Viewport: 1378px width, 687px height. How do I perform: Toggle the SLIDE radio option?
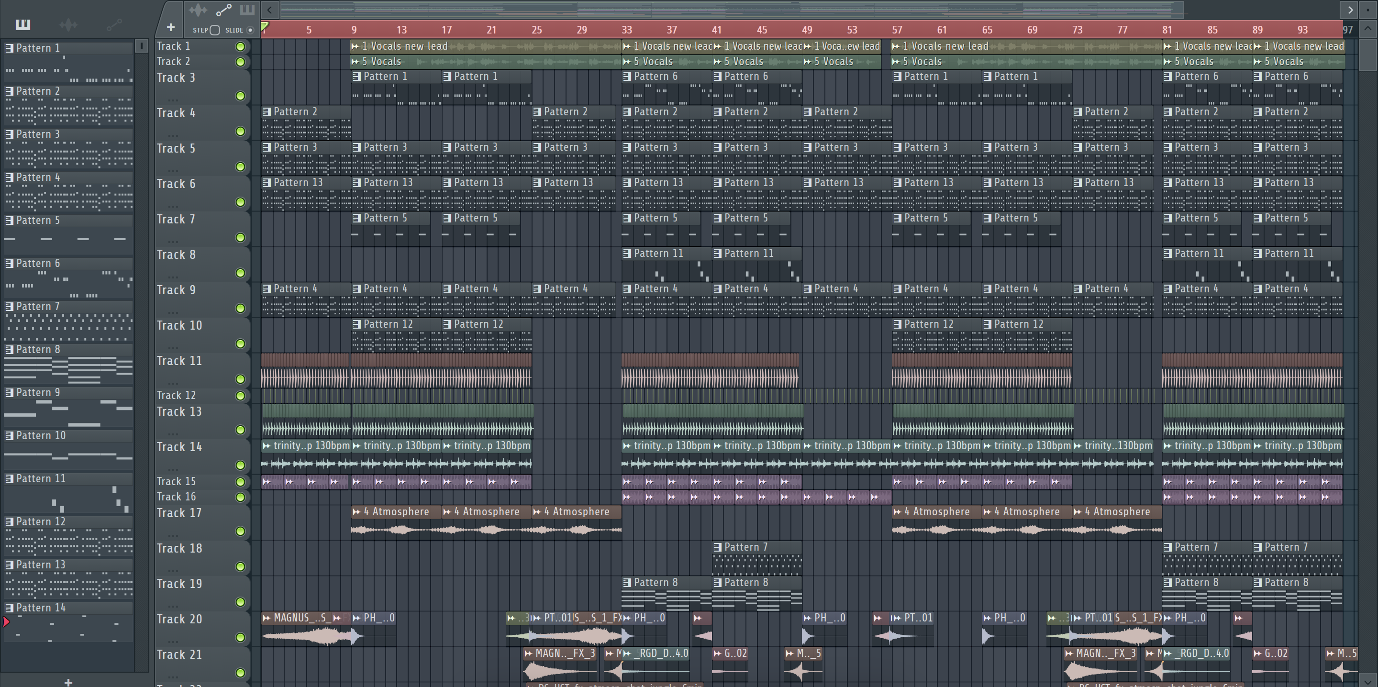[x=250, y=30]
